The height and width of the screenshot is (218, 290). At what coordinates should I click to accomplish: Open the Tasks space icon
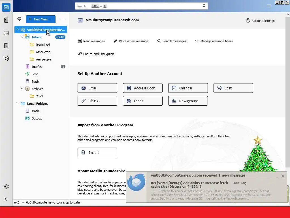click(x=6, y=46)
